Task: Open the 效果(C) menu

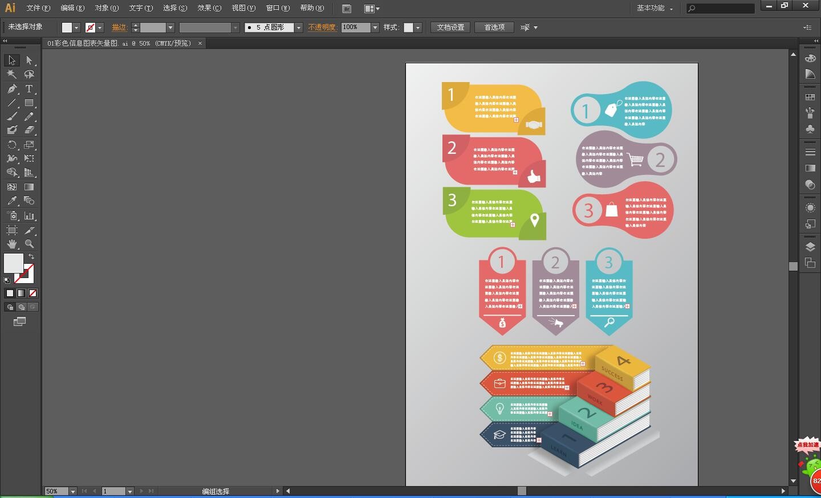Action: tap(209, 8)
